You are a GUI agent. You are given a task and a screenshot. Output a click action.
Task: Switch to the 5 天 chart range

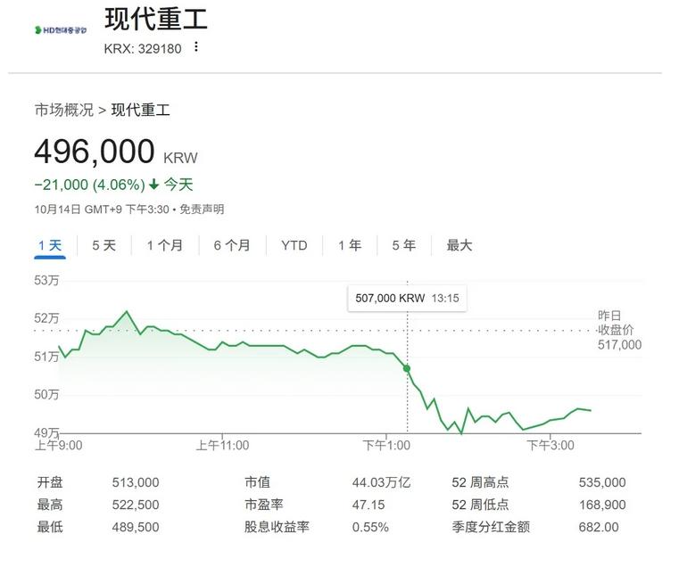104,245
